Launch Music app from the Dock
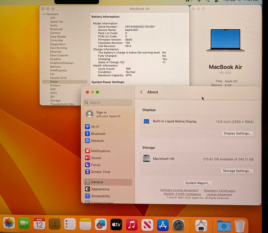Viewport: 268px width, 233px height. [x=132, y=225]
